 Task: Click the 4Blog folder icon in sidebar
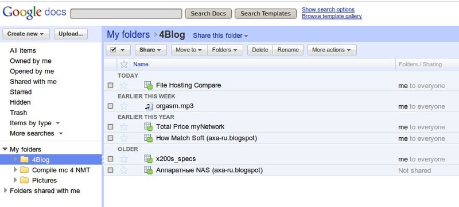[24, 160]
